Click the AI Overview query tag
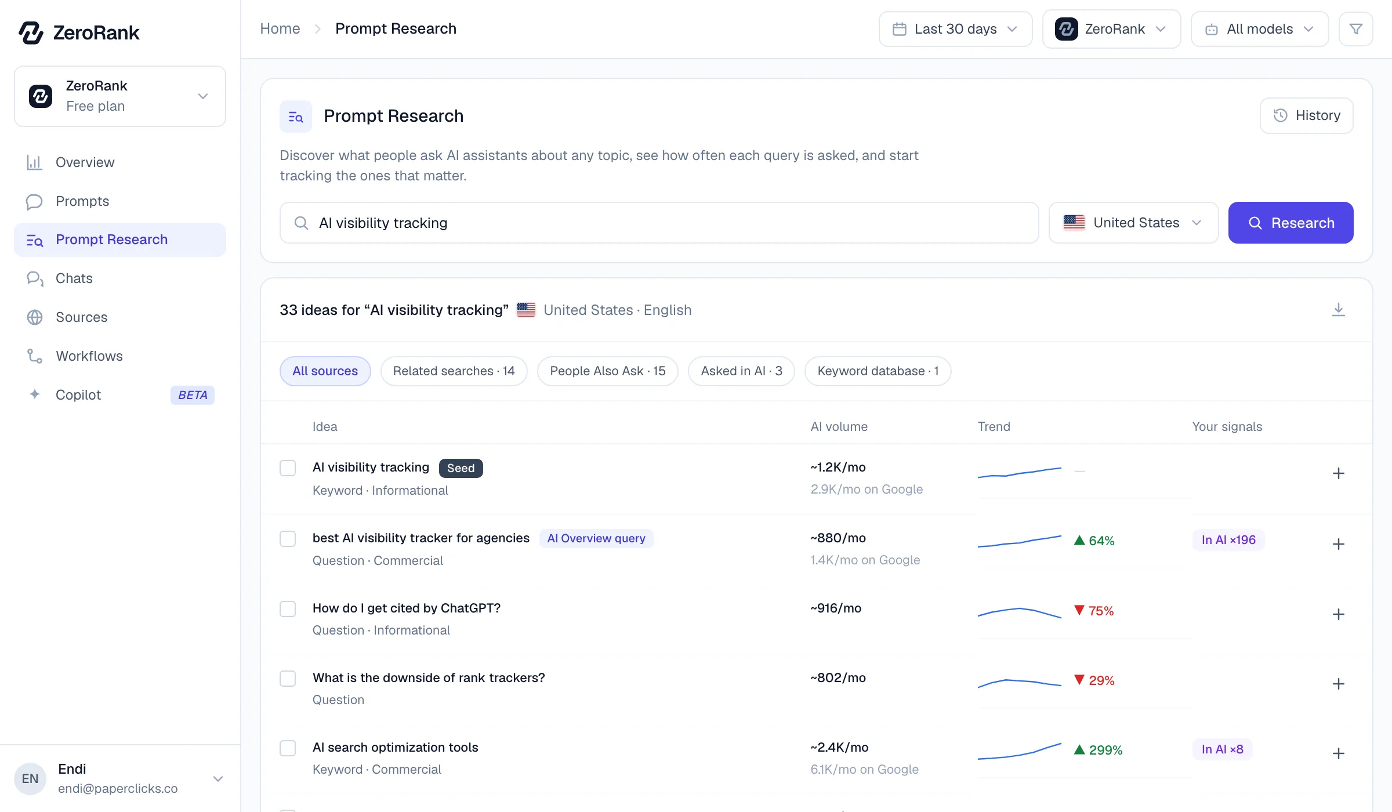The width and height of the screenshot is (1392, 812). click(596, 538)
